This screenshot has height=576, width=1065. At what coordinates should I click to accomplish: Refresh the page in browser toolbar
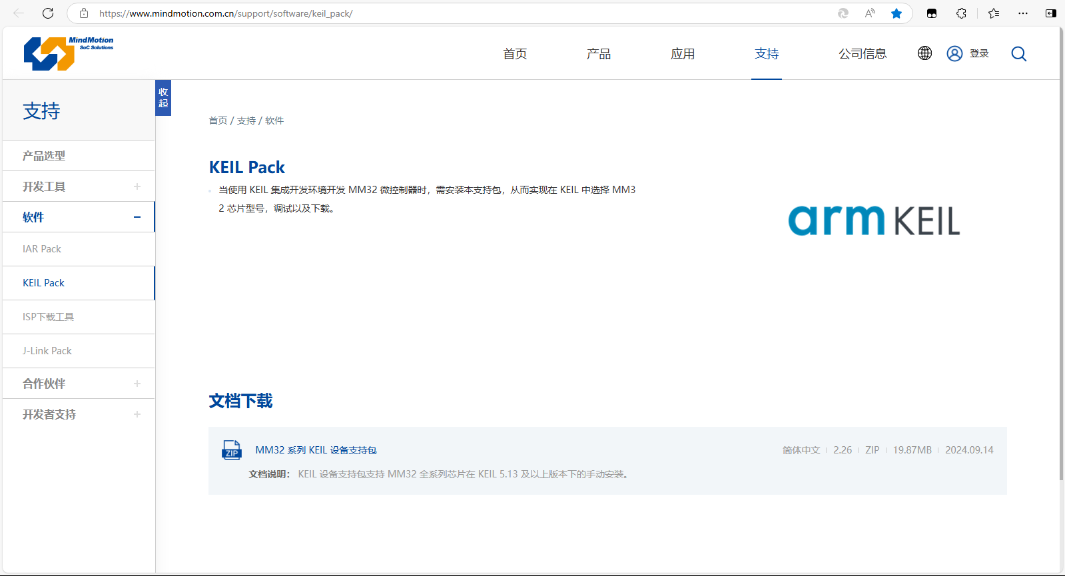click(x=48, y=13)
